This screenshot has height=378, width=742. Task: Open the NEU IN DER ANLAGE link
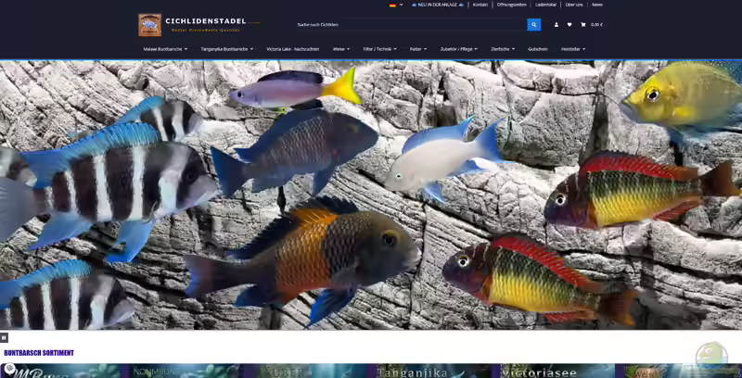437,5
